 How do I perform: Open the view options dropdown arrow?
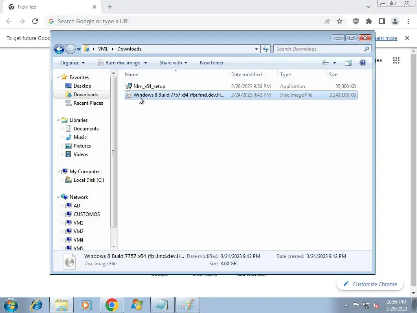(x=335, y=63)
